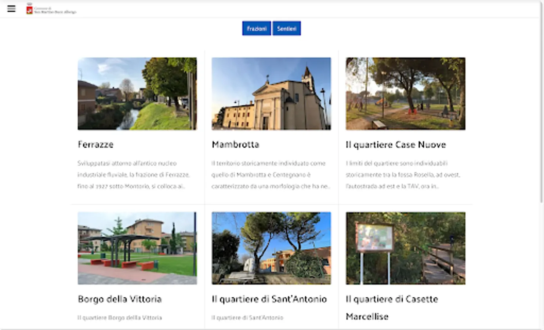Open the hamburger menu icon
Image resolution: width=544 pixels, height=330 pixels.
(x=11, y=9)
